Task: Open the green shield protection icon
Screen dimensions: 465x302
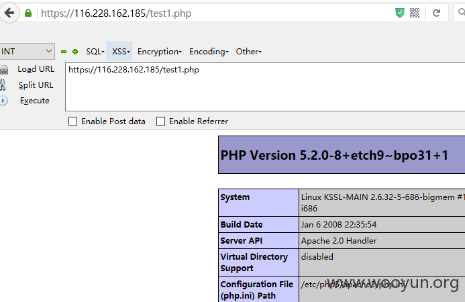Action: coord(400,13)
